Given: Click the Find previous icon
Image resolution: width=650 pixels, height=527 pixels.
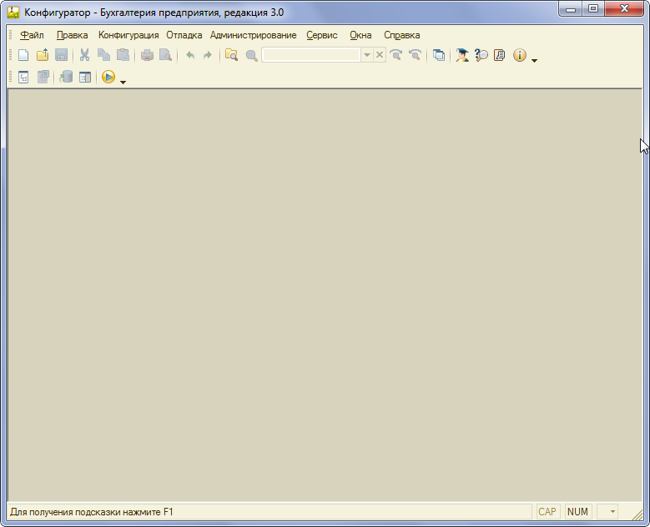Looking at the screenshot, I should pos(415,55).
